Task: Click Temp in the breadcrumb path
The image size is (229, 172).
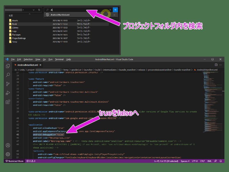Action: pos(66,70)
